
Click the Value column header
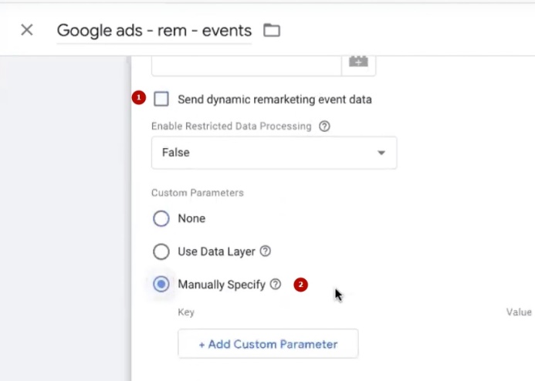518,312
